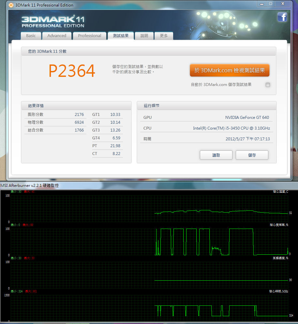Maximize the 3DMark 11 window
This screenshot has width=298, height=324.
point(271,4)
